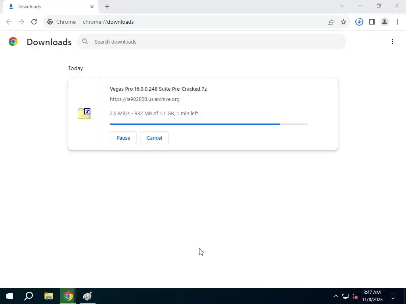Expand the tab search chevron
Screen dimensions: 406x304
click(342, 6)
